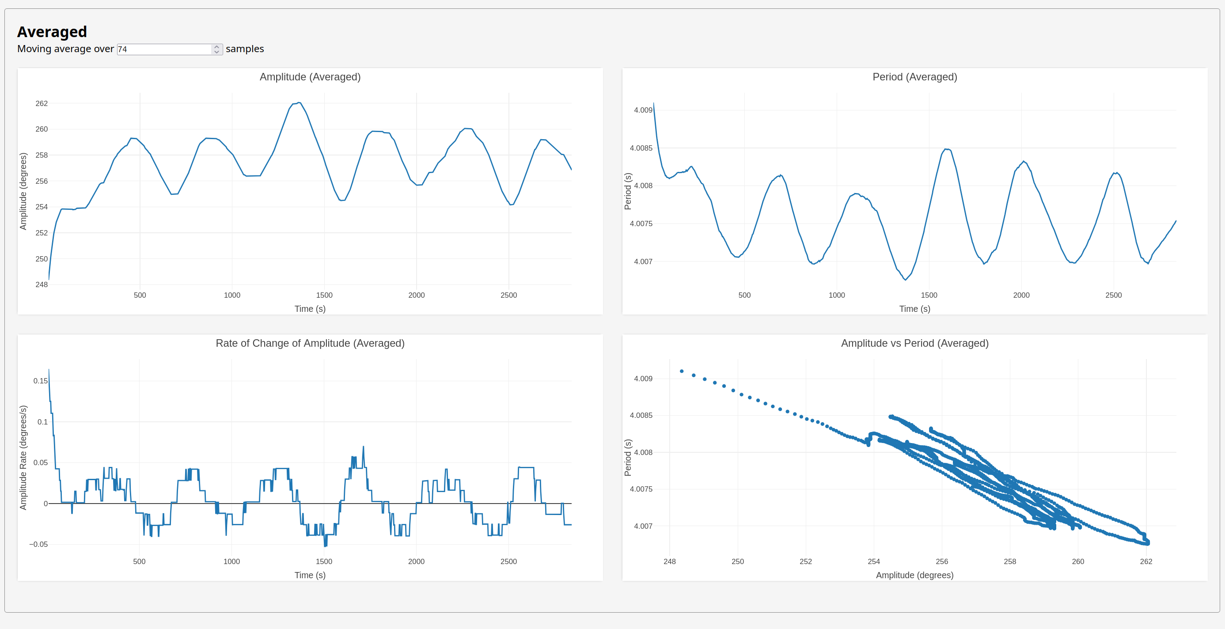Click "Time (s)" axis label under Period chart
This screenshot has height=629, width=1225.
coord(914,309)
